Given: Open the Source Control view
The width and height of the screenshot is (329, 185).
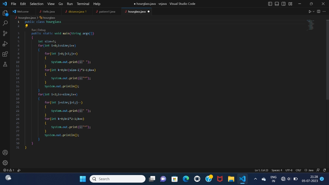Looking at the screenshot, I should (5, 33).
